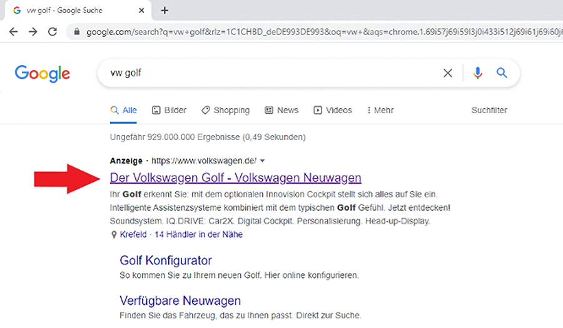Viewport: 563px width, 328px height.
Task: Open '14 Händler in der Nähe' link
Action: coord(198,234)
